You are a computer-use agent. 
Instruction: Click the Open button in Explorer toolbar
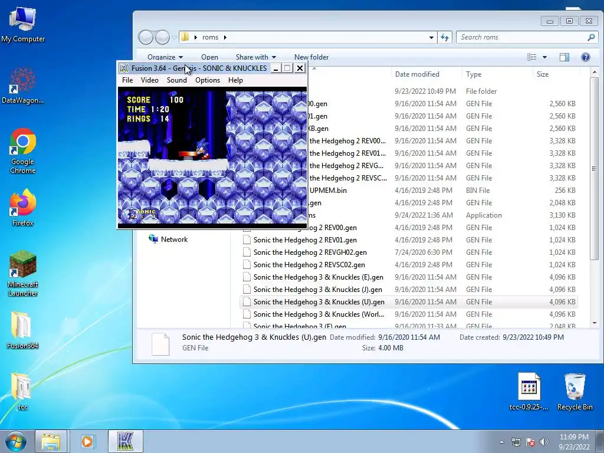(209, 57)
